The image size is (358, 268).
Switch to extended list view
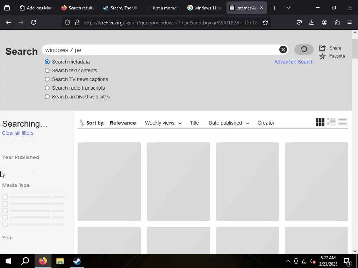(x=331, y=122)
